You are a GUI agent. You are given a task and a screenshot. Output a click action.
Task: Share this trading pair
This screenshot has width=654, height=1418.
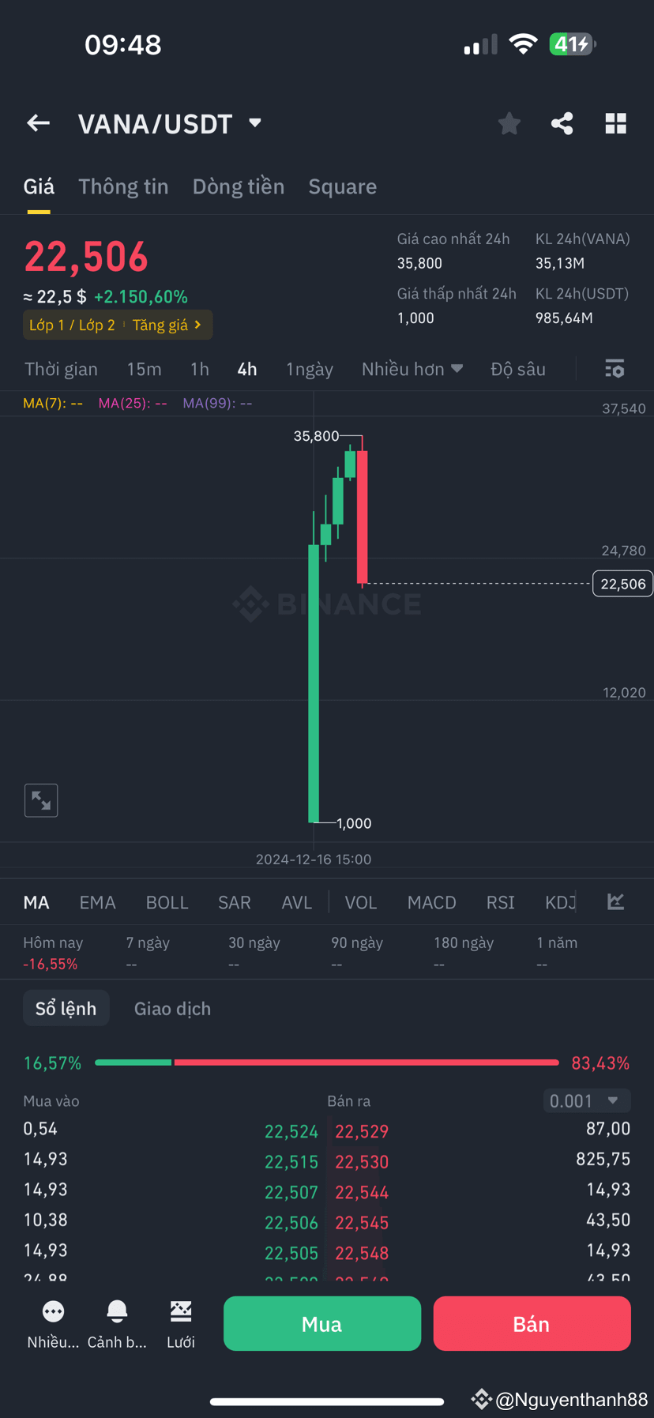562,123
